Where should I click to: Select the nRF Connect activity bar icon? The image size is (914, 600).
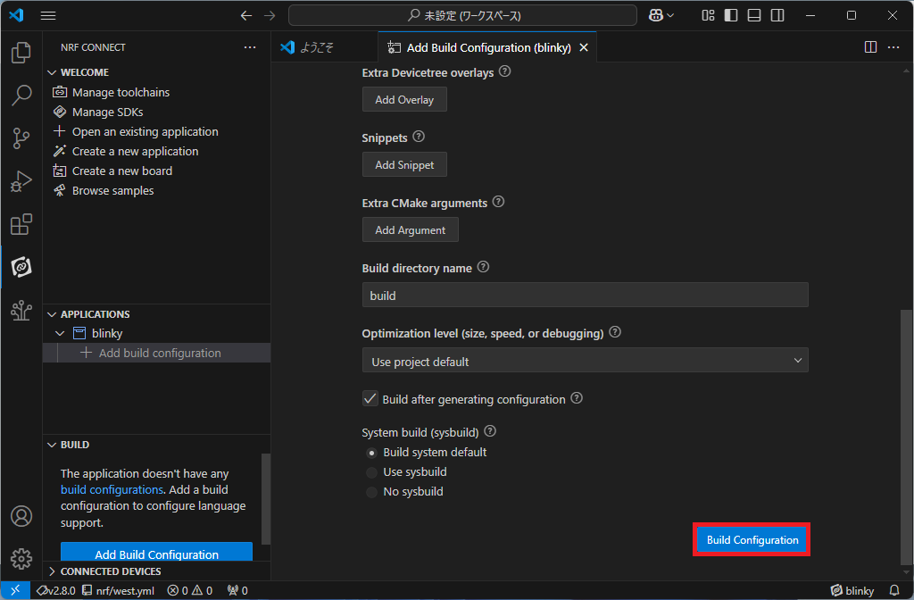click(x=21, y=267)
